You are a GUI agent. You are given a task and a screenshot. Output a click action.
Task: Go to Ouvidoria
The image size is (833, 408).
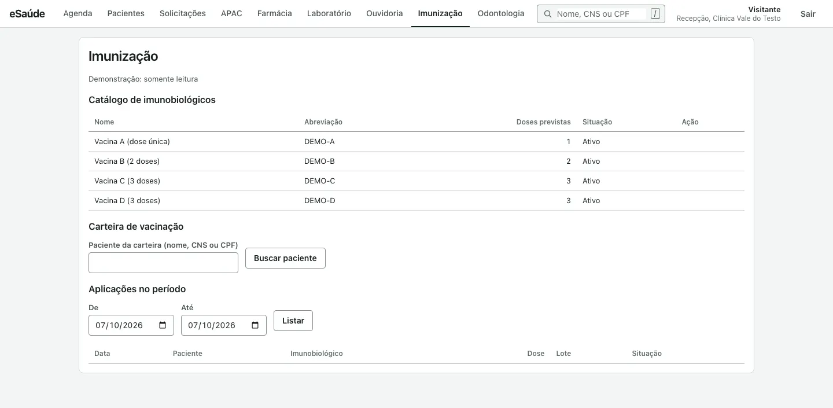(385, 13)
